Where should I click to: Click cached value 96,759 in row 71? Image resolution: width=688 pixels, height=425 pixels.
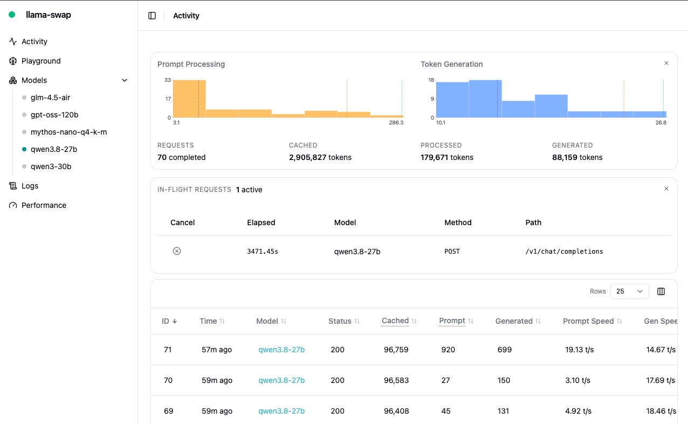pyautogui.click(x=396, y=350)
